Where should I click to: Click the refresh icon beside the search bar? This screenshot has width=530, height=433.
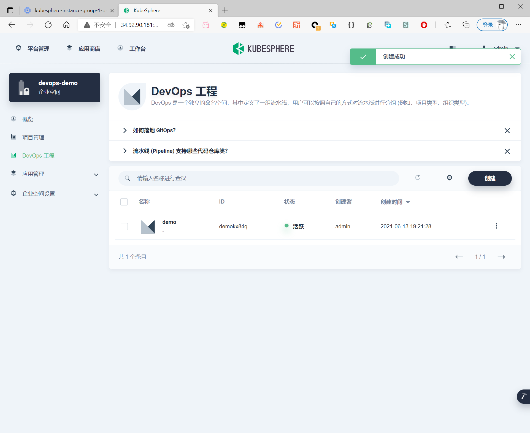tap(418, 178)
